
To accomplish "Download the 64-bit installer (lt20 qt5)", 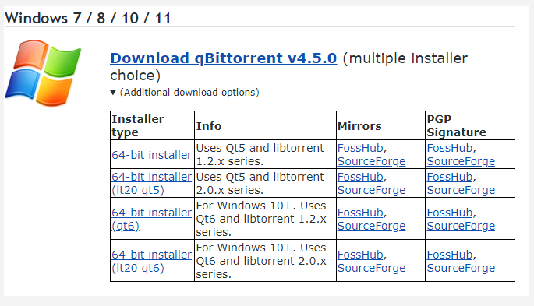I will tap(151, 183).
